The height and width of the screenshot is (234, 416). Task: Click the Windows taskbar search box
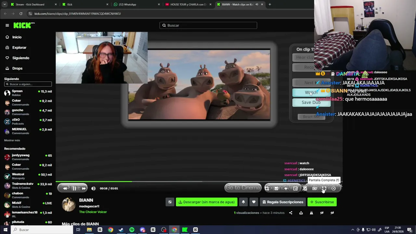tap(42, 230)
